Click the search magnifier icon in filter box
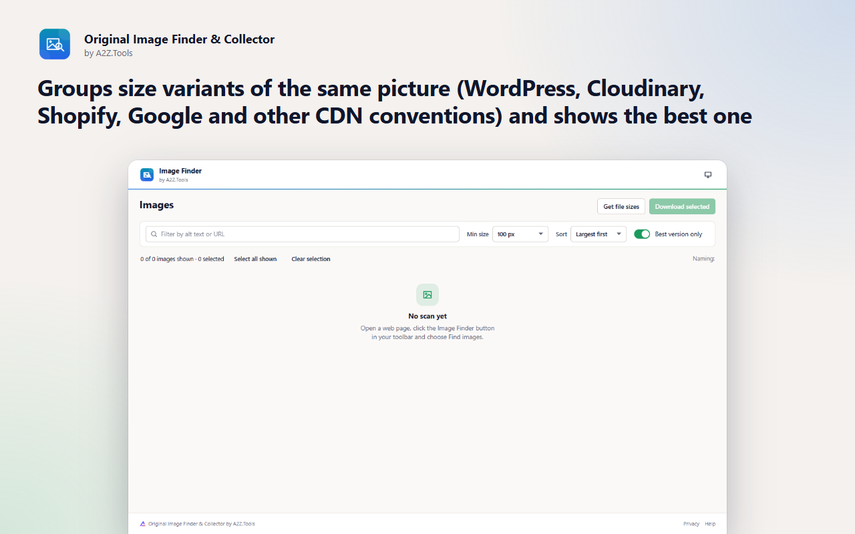The image size is (855, 534). pyautogui.click(x=154, y=234)
